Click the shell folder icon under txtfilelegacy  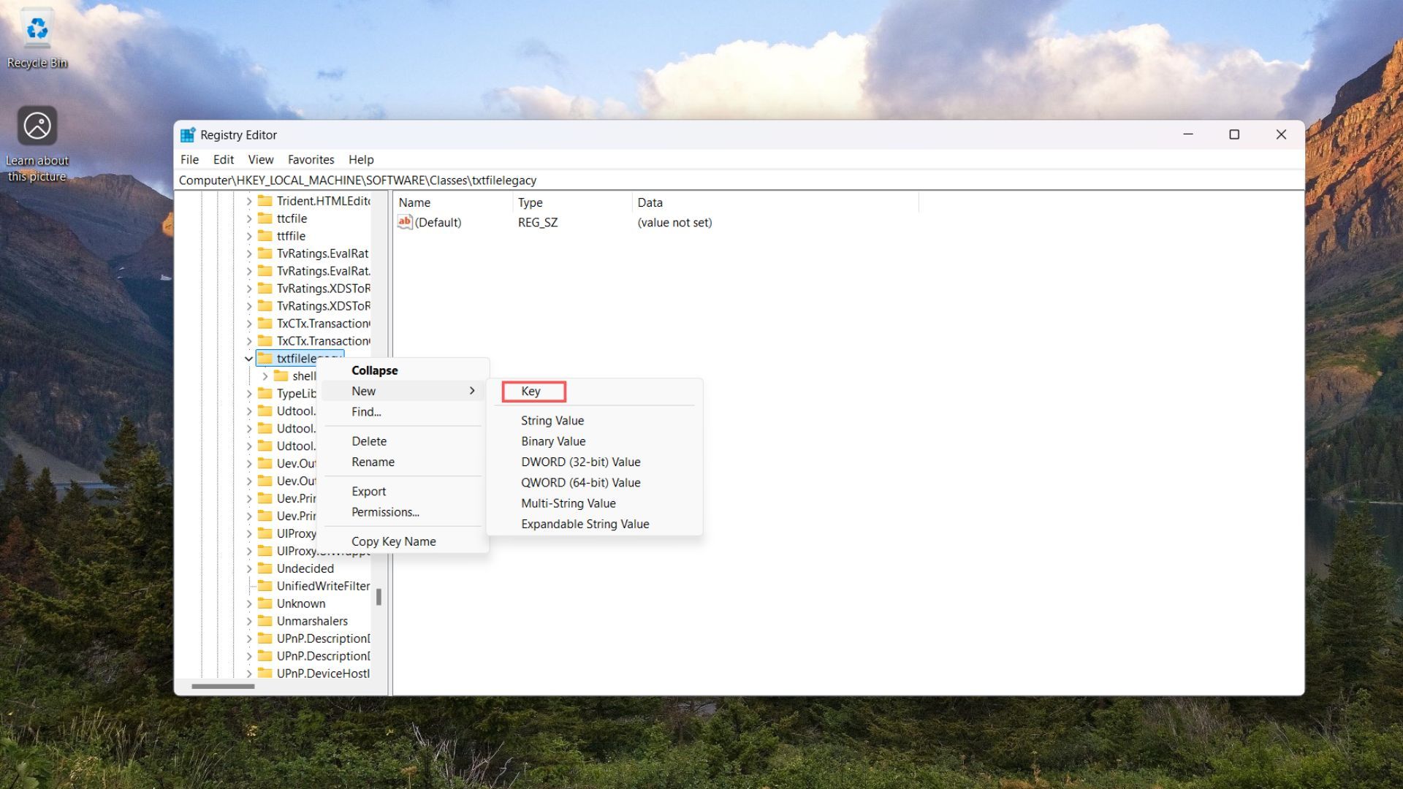click(x=282, y=376)
